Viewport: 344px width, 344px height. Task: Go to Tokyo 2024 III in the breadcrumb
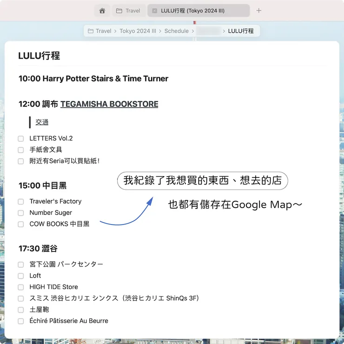pos(138,31)
